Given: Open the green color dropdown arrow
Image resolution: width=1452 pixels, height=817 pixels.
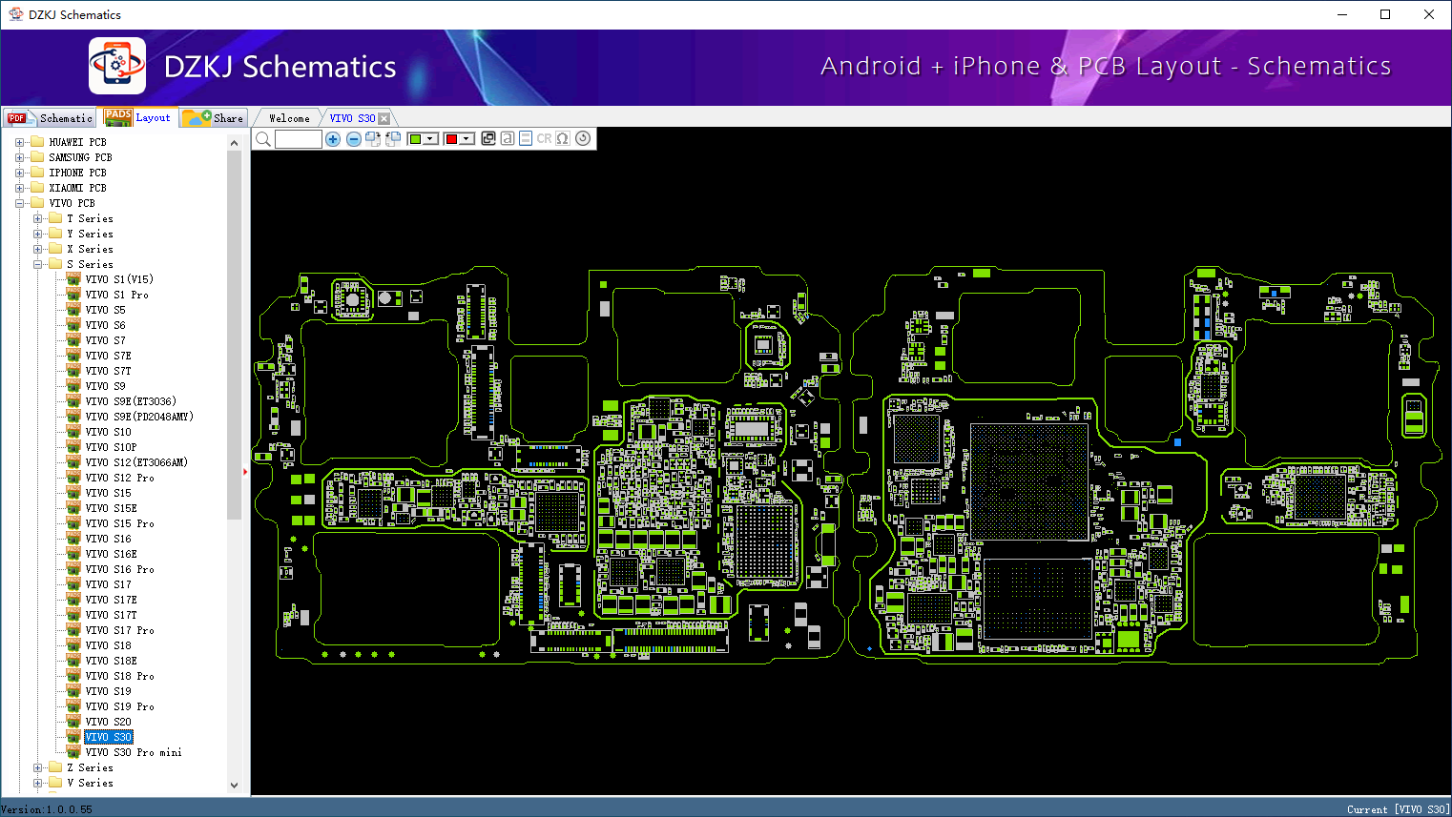Looking at the screenshot, I should [430, 139].
